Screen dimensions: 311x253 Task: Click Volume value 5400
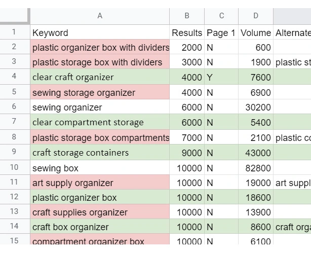[256, 122]
